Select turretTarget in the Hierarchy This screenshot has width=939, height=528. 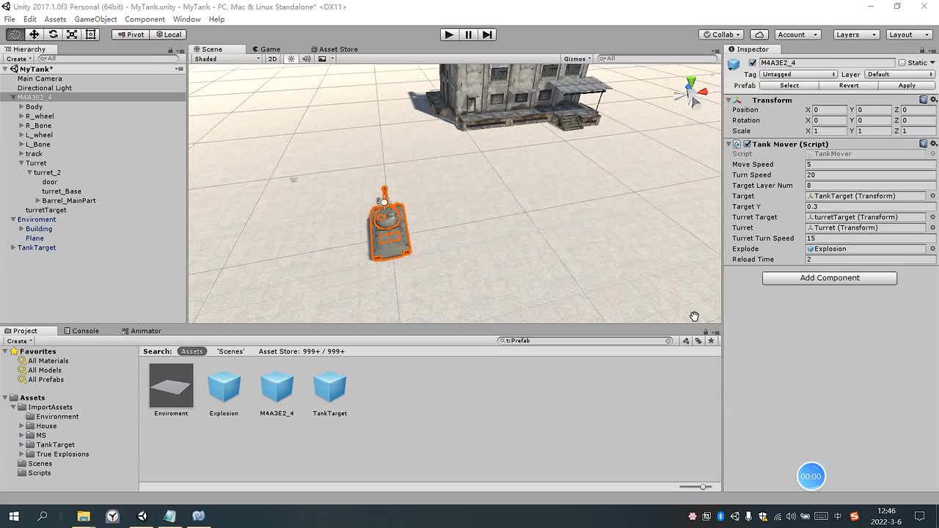[x=45, y=210]
